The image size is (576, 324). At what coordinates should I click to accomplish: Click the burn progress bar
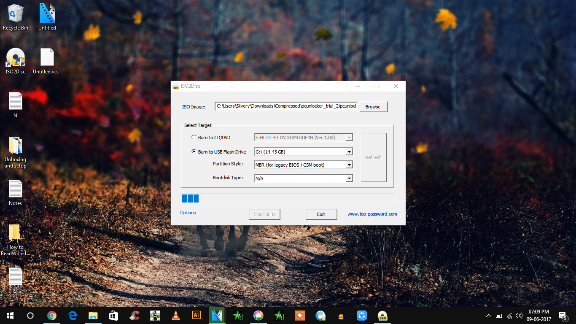(288, 199)
